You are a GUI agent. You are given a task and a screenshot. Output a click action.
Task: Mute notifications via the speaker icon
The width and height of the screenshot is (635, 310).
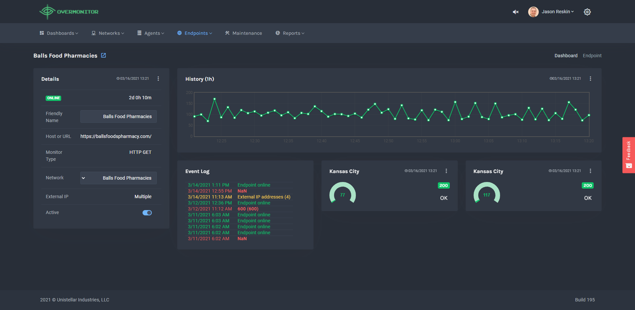point(515,12)
